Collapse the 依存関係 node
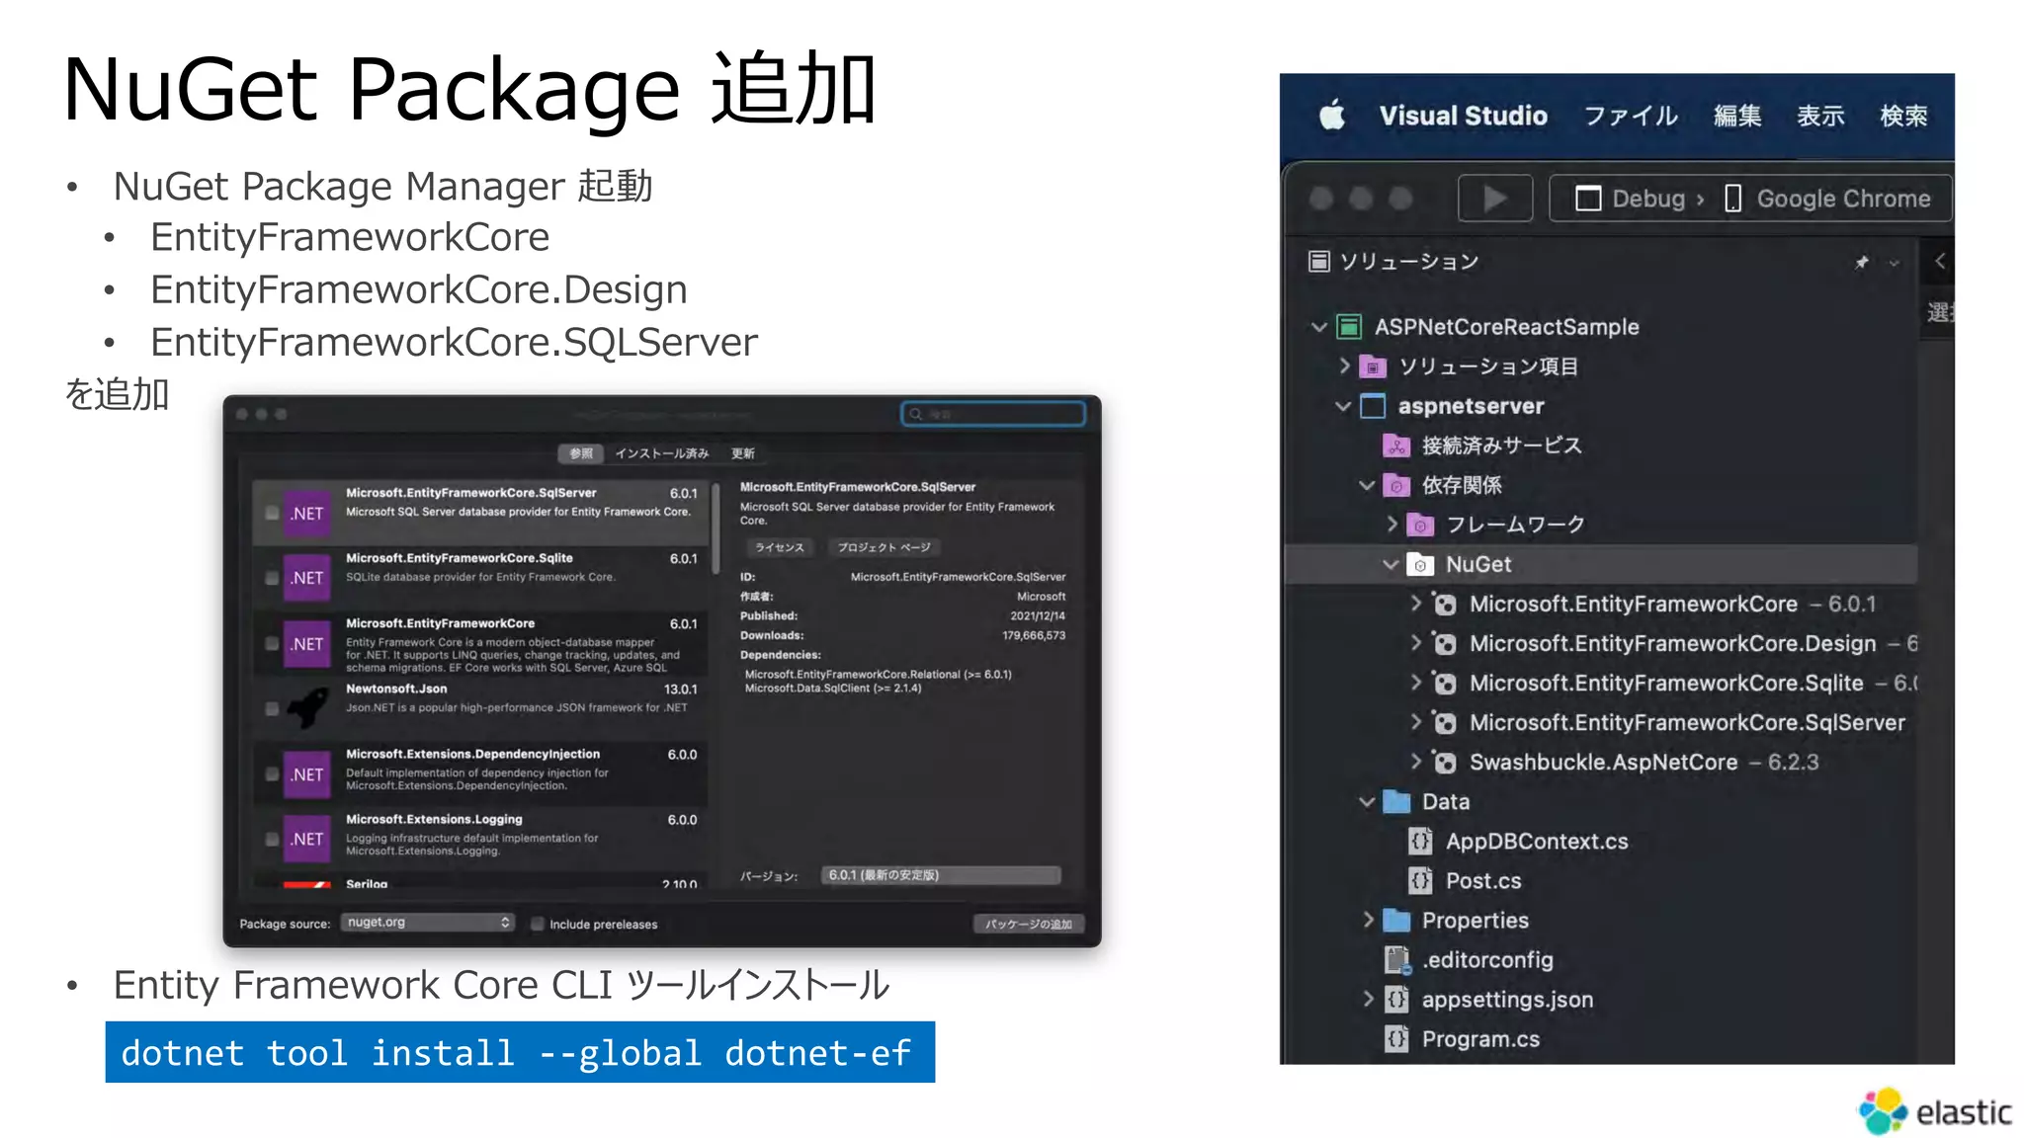This screenshot has width=2024, height=1138. (1367, 485)
